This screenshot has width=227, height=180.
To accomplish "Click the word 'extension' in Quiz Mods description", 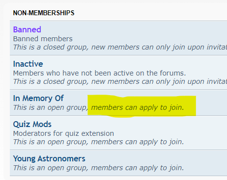I will [98, 133].
